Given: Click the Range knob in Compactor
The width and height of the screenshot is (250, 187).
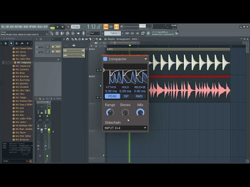Looking at the screenshot, I should point(110,112).
